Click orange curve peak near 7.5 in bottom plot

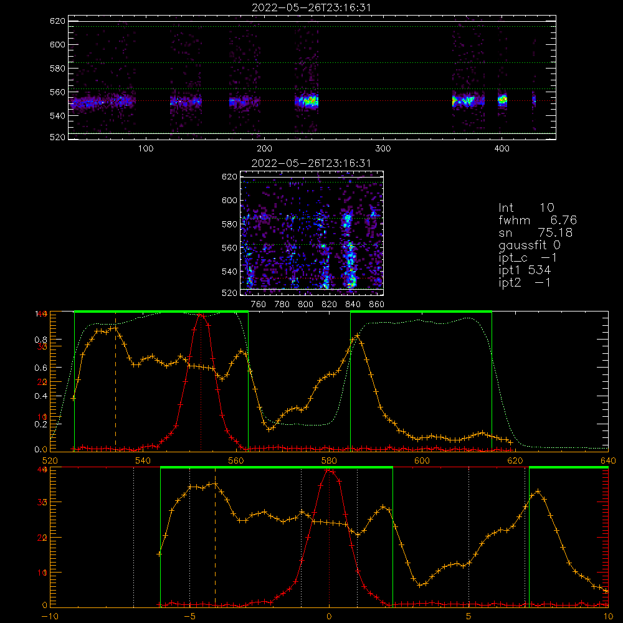click(538, 492)
